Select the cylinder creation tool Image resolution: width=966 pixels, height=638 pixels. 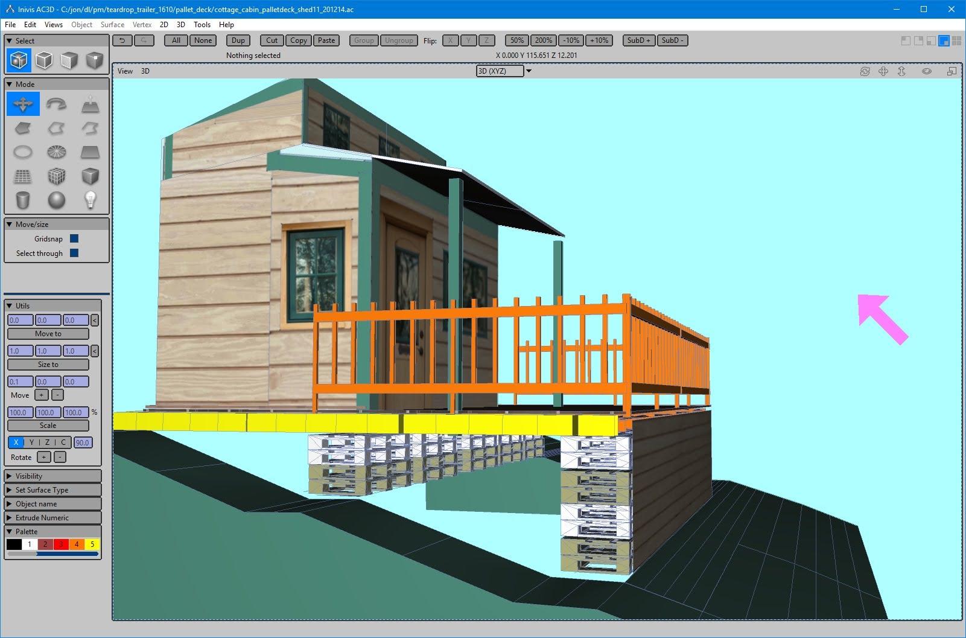tap(22, 201)
